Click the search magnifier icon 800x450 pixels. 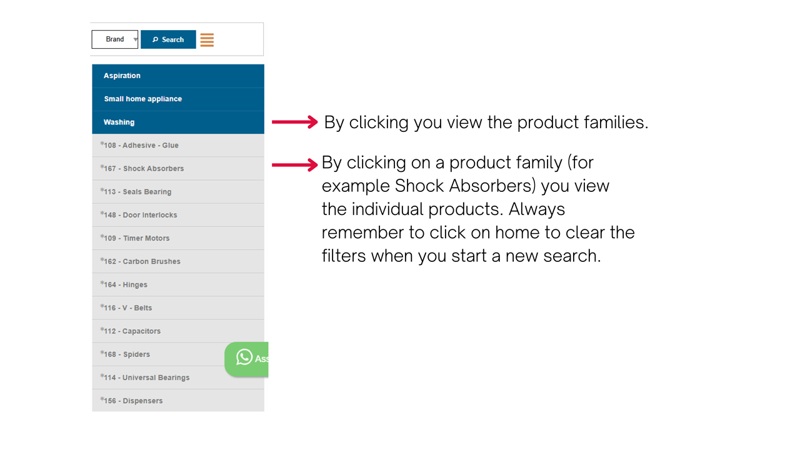pyautogui.click(x=156, y=39)
